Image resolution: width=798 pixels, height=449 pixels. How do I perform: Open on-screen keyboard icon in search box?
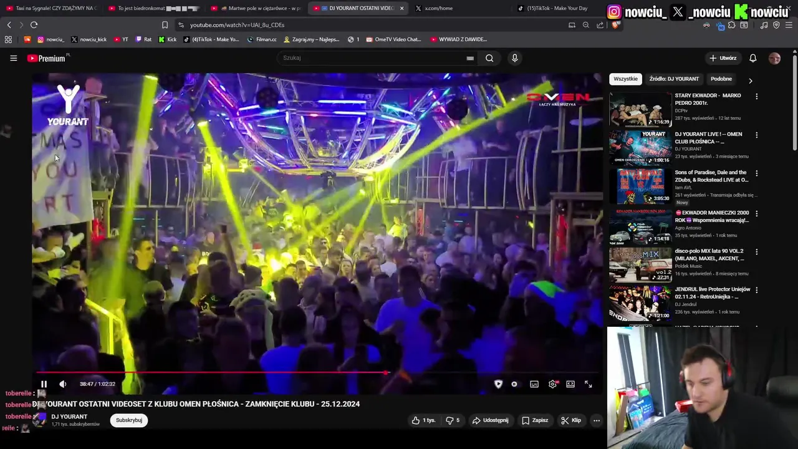tap(470, 58)
